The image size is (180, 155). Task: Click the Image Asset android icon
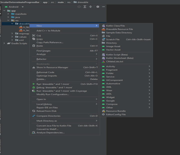coord(103,46)
